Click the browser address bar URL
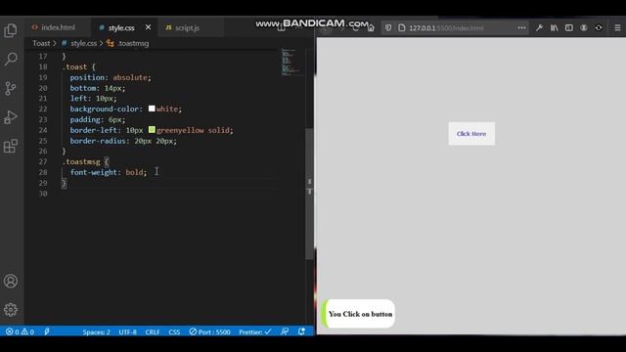Image resolution: width=626 pixels, height=352 pixels. [446, 28]
